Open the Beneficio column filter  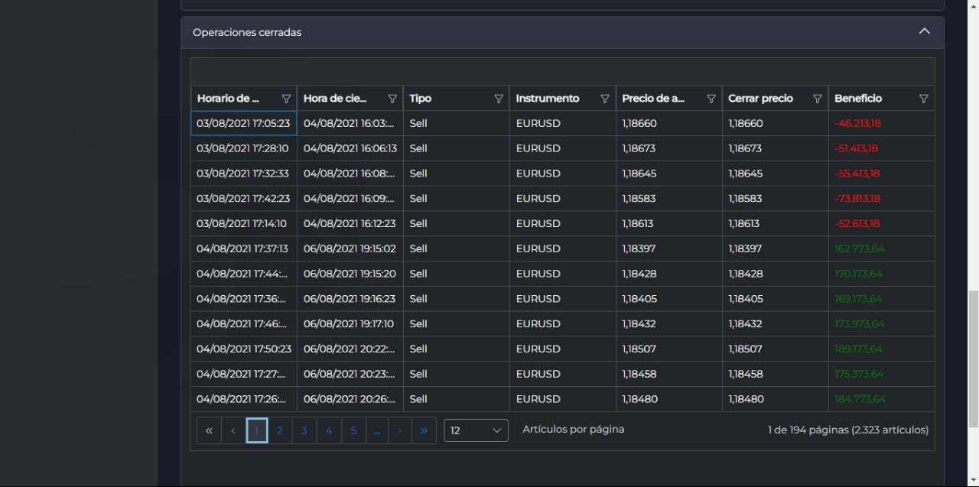point(923,99)
